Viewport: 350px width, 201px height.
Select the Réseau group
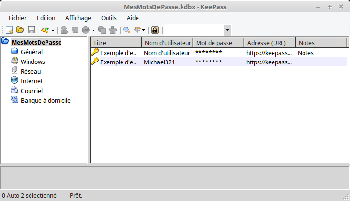point(30,72)
